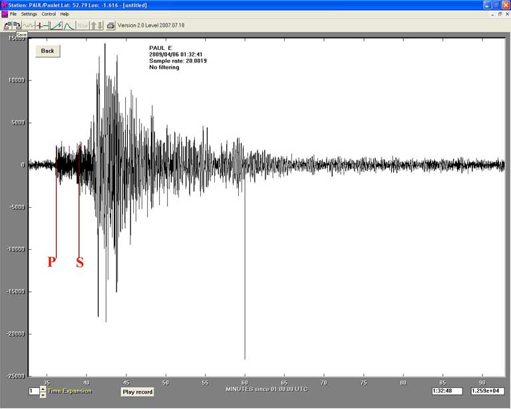This screenshot has height=409, width=511.
Task: Click the 10000 y-axis label
Action: [17, 80]
